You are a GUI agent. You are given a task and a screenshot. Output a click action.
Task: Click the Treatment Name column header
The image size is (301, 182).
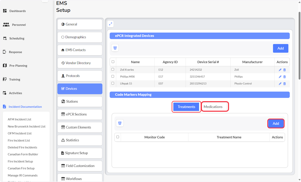click(x=229, y=137)
